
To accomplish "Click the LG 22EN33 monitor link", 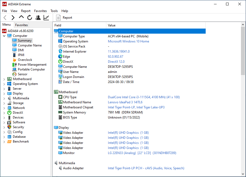I will click(x=142, y=153).
